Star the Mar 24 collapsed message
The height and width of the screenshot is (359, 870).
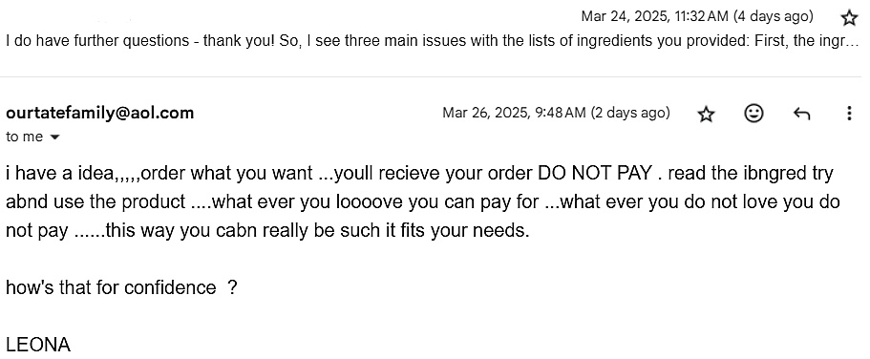pyautogui.click(x=849, y=18)
